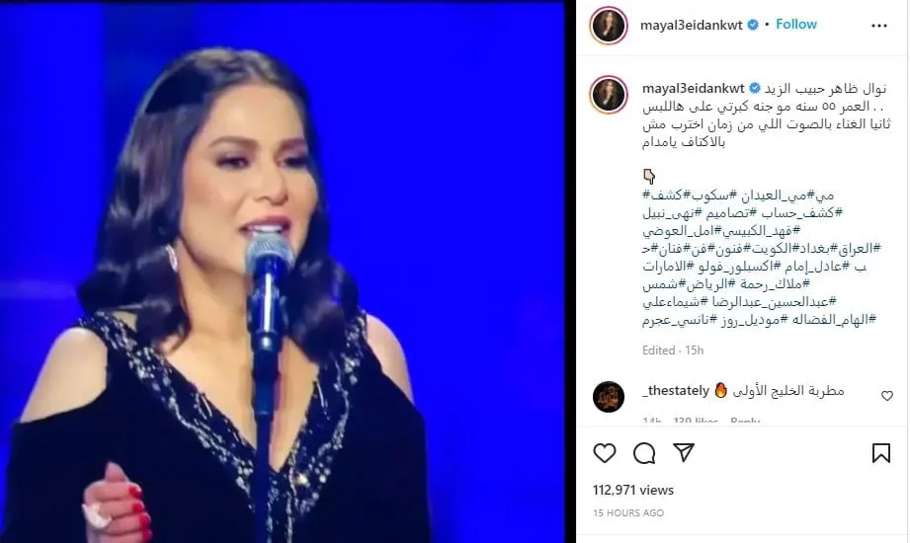Save post with the bookmark icon
Screen dimensions: 910x543
(x=881, y=453)
